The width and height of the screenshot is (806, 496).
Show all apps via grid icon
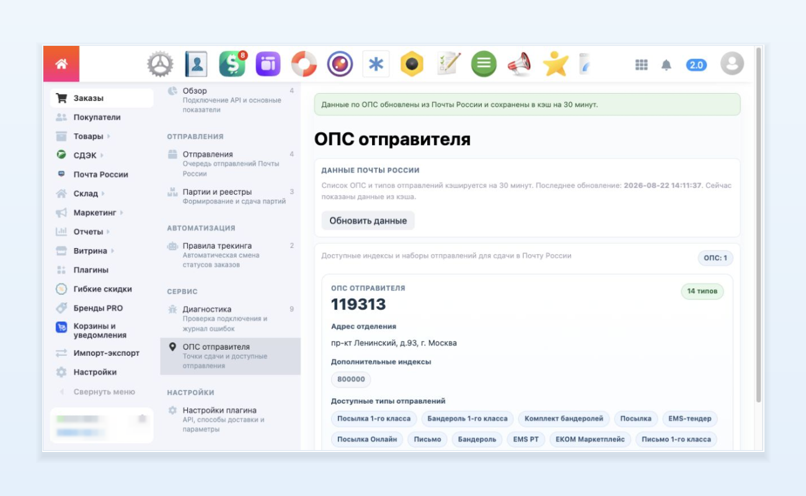click(642, 64)
